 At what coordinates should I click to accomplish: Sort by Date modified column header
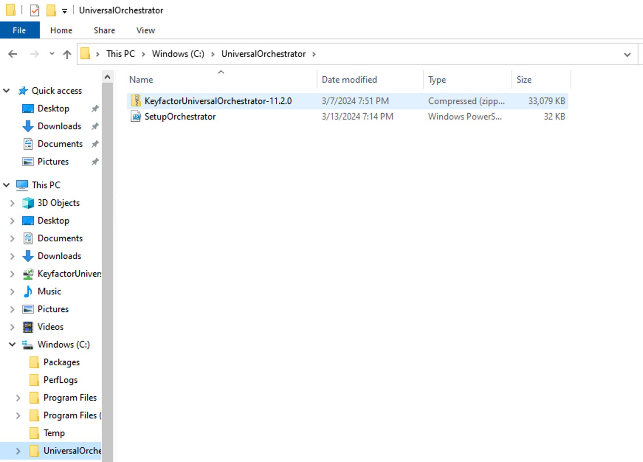pyautogui.click(x=349, y=80)
